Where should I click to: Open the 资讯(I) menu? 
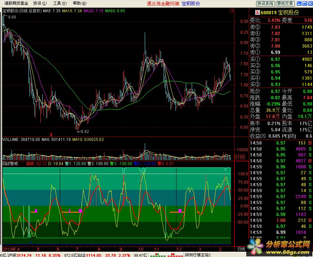point(40,3)
